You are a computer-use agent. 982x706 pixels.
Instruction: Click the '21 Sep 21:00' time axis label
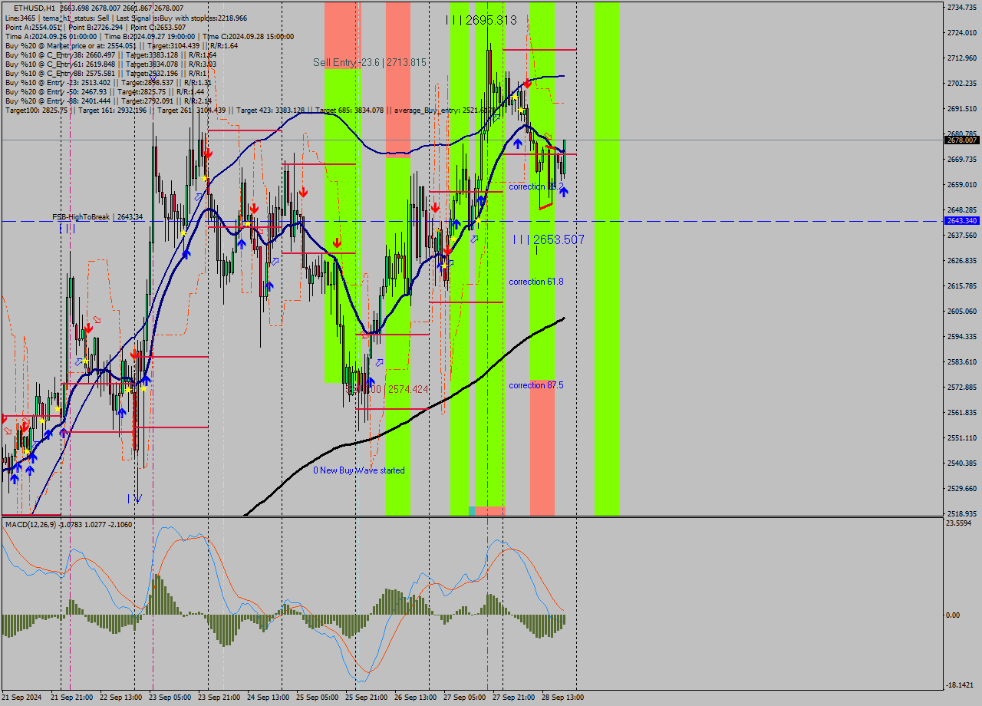pos(72,698)
